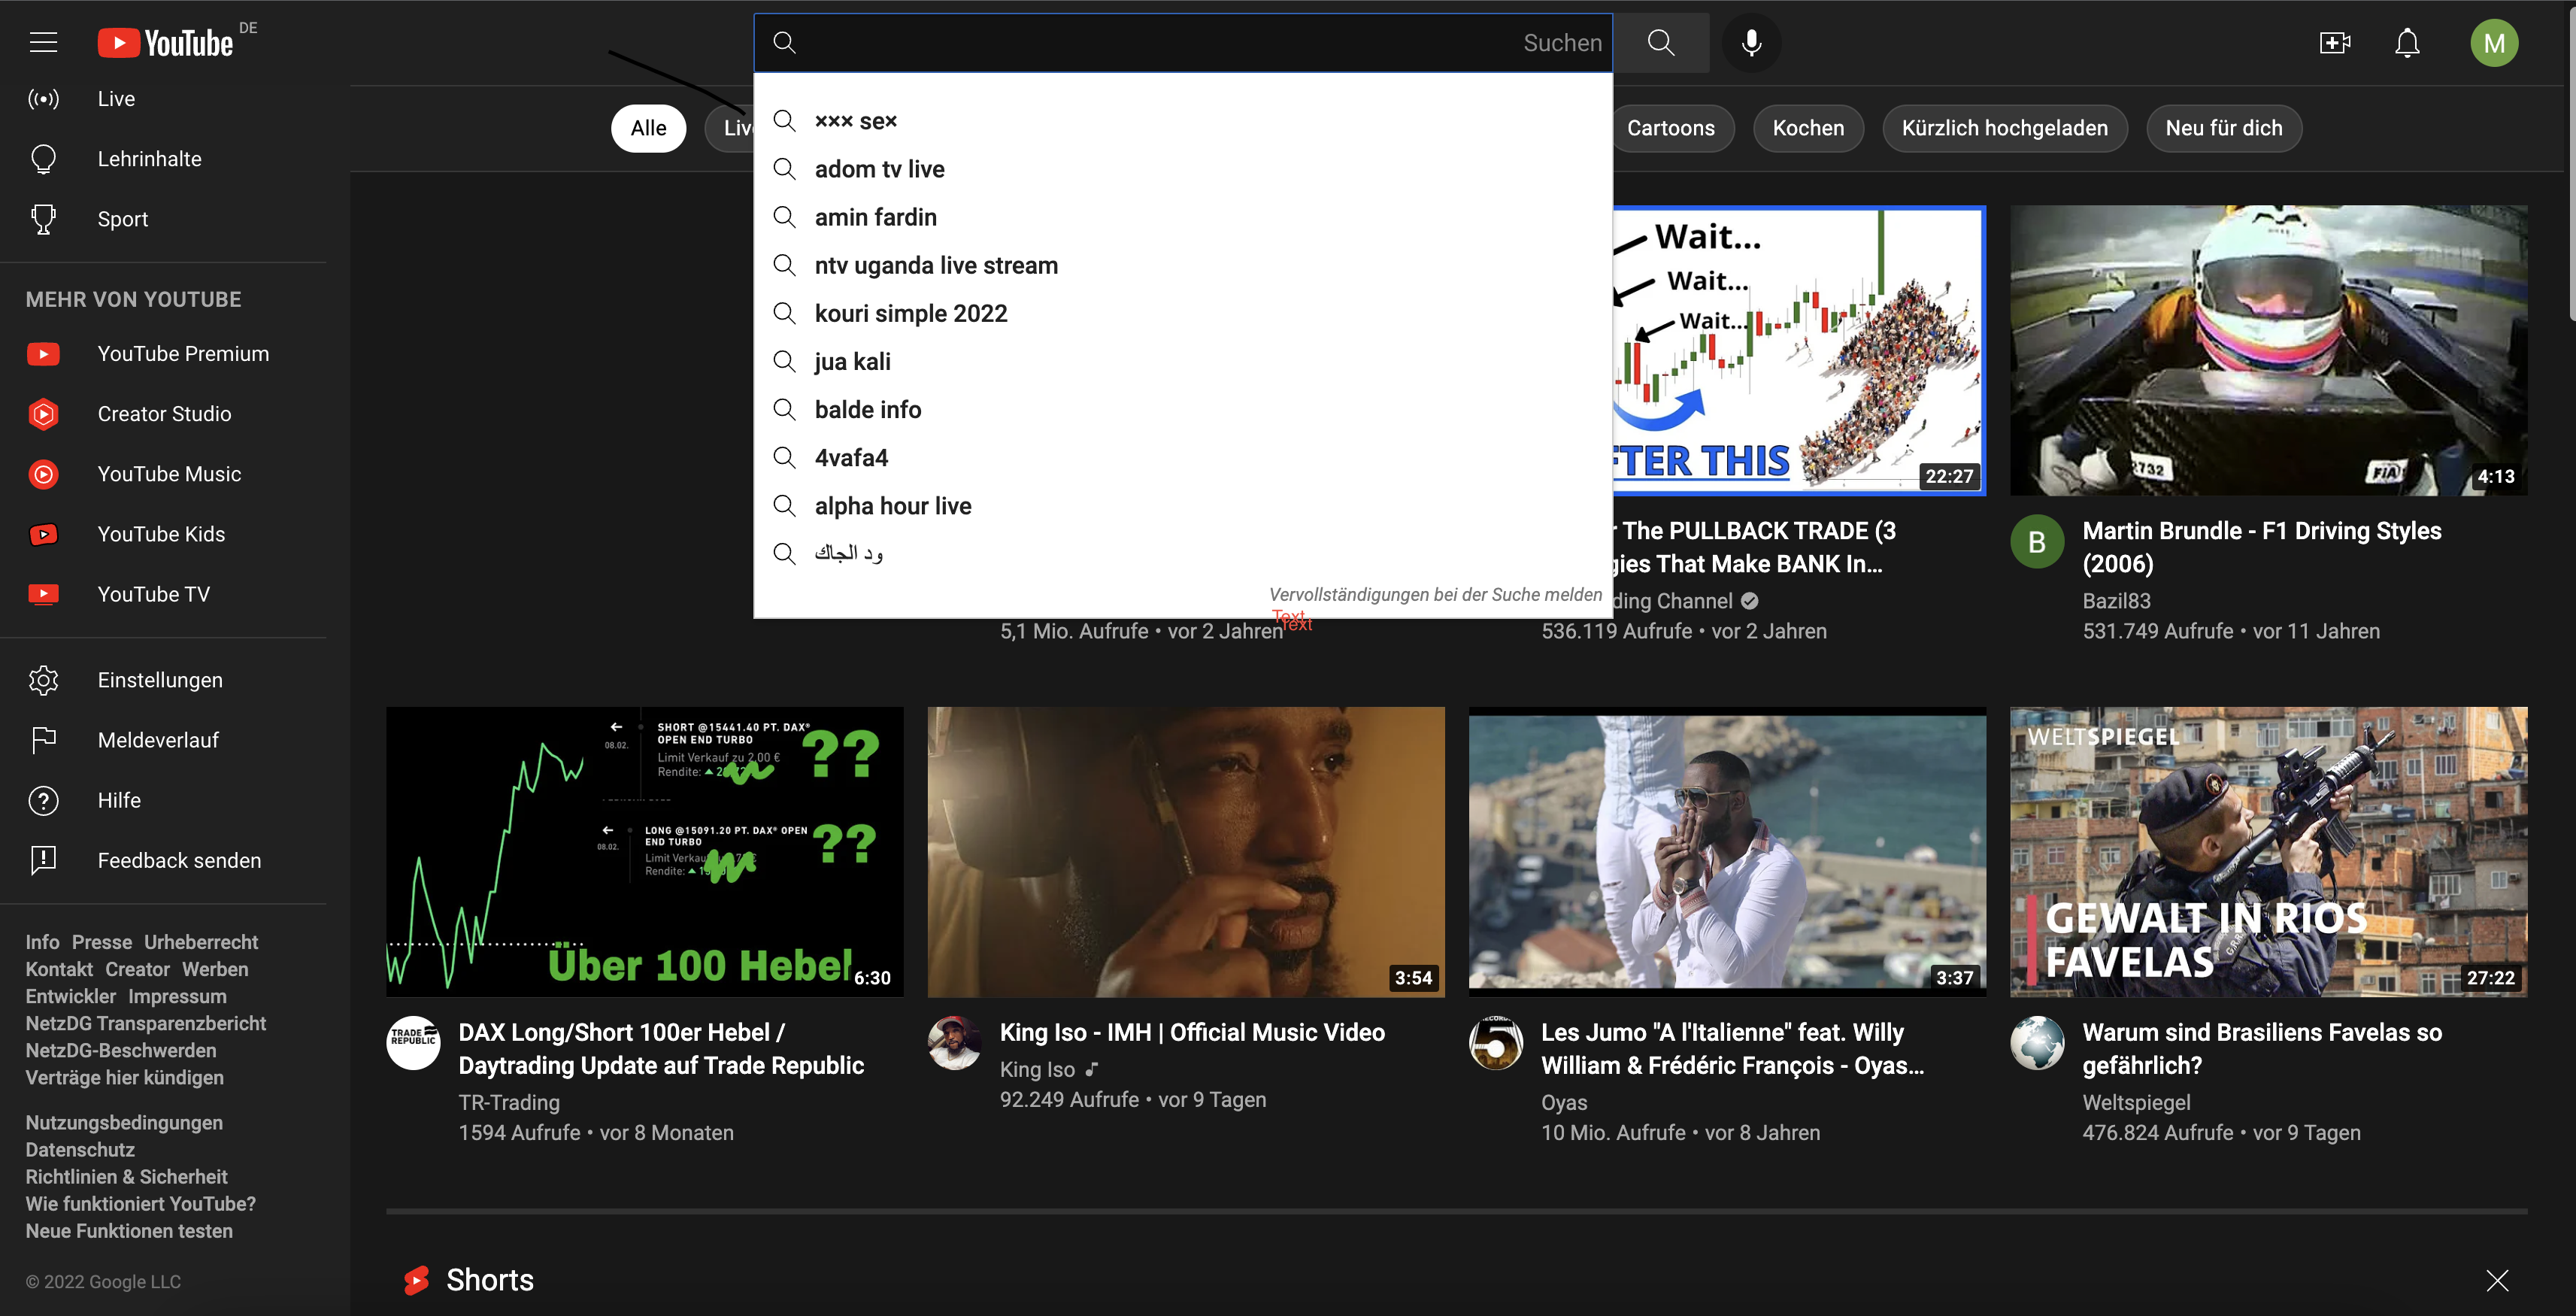Open notifications bell

pos(2407,42)
